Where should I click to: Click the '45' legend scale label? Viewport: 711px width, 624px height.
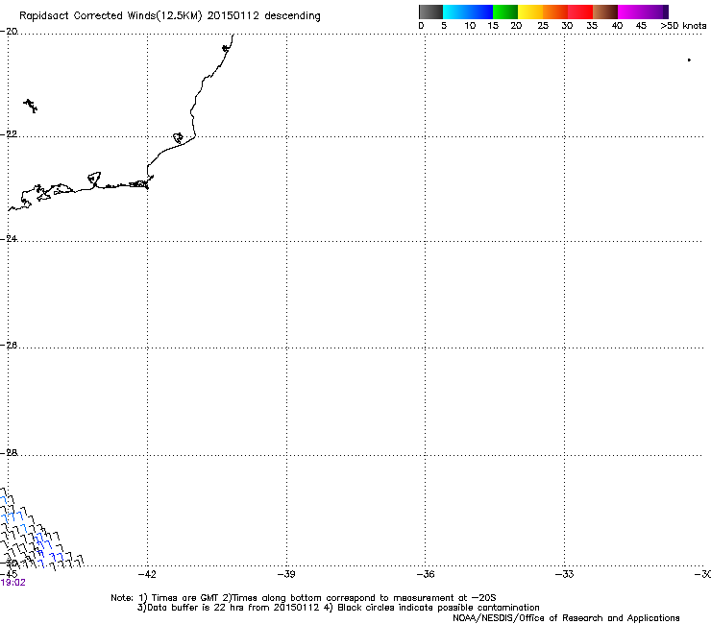tap(641, 26)
